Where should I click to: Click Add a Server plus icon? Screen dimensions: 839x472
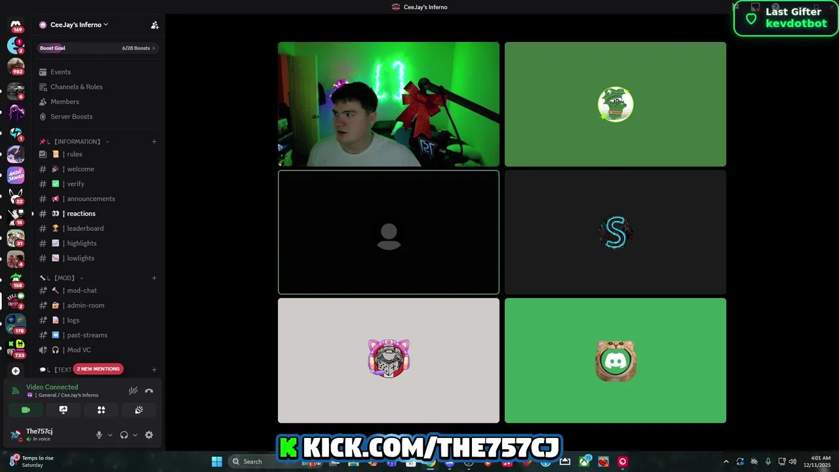pos(16,371)
